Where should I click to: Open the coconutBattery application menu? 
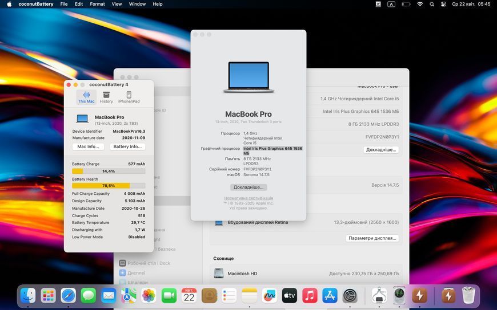[36, 4]
